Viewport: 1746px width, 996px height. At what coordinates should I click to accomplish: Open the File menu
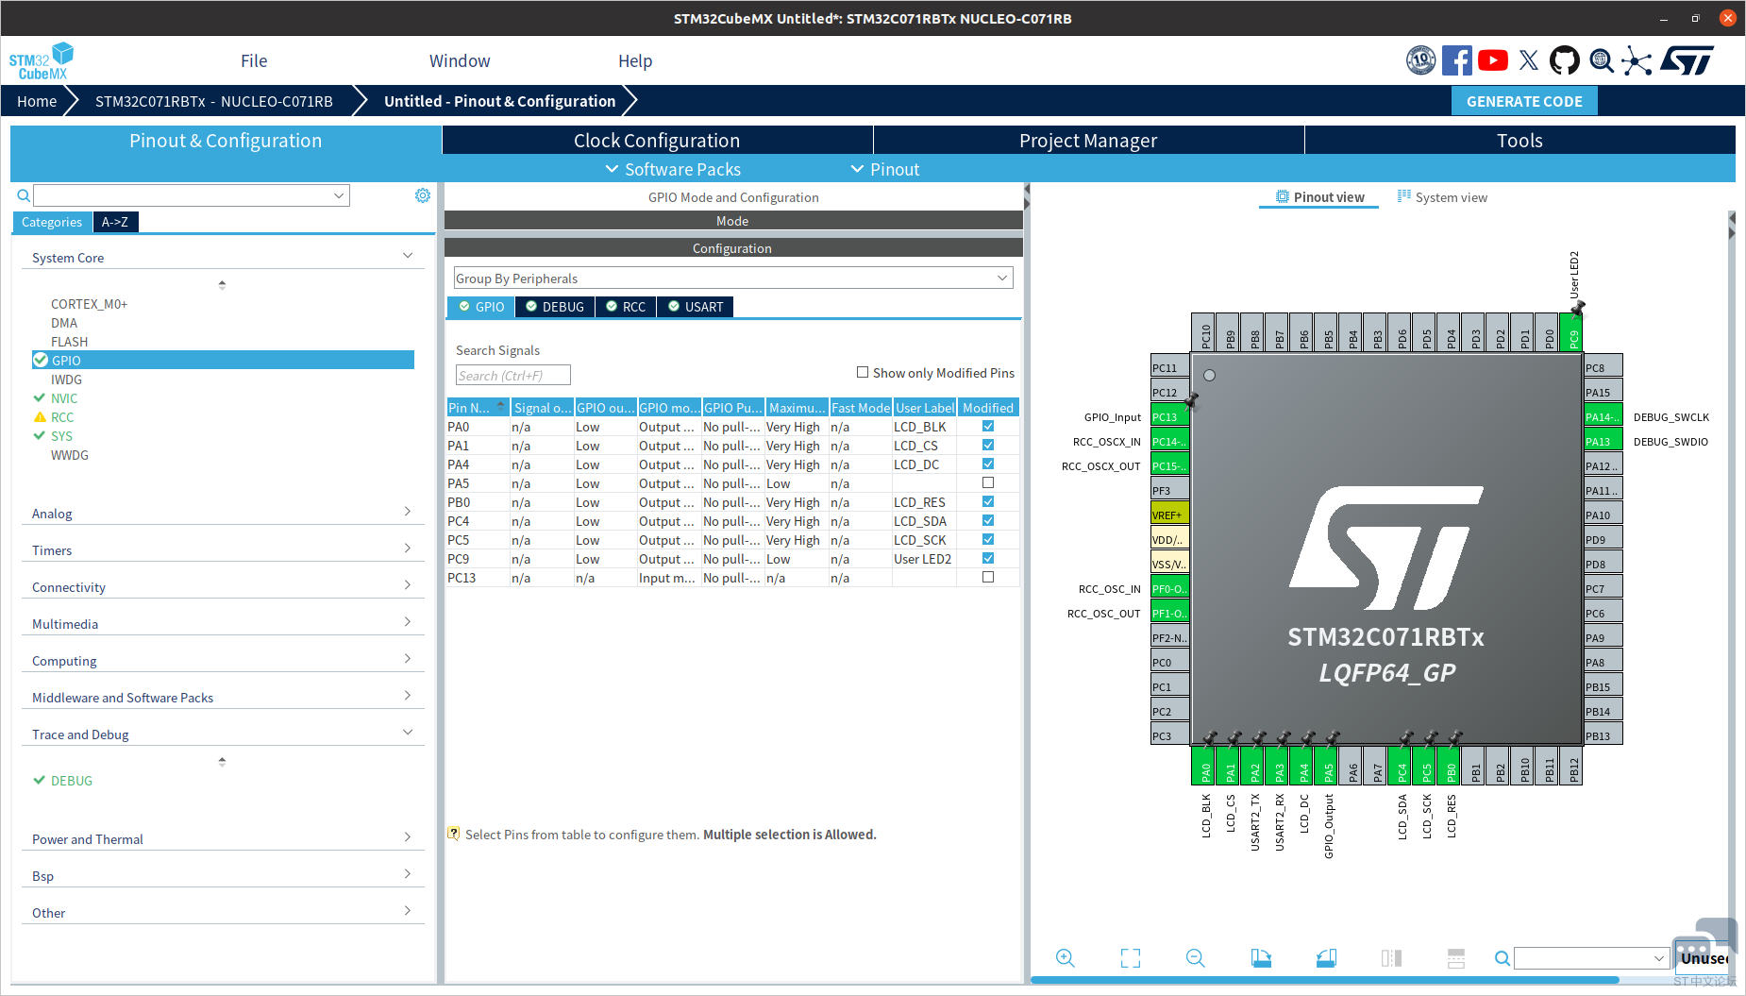click(x=254, y=60)
